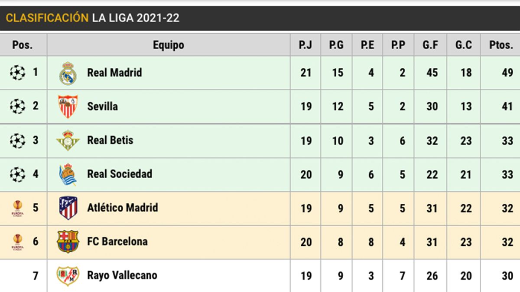Sort table by Ptos. column header
Image resolution: width=520 pixels, height=292 pixels.
[500, 45]
